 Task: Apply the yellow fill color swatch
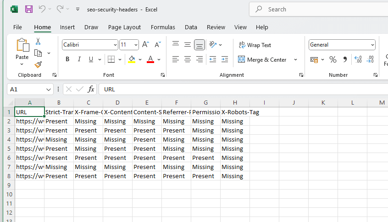132,59
